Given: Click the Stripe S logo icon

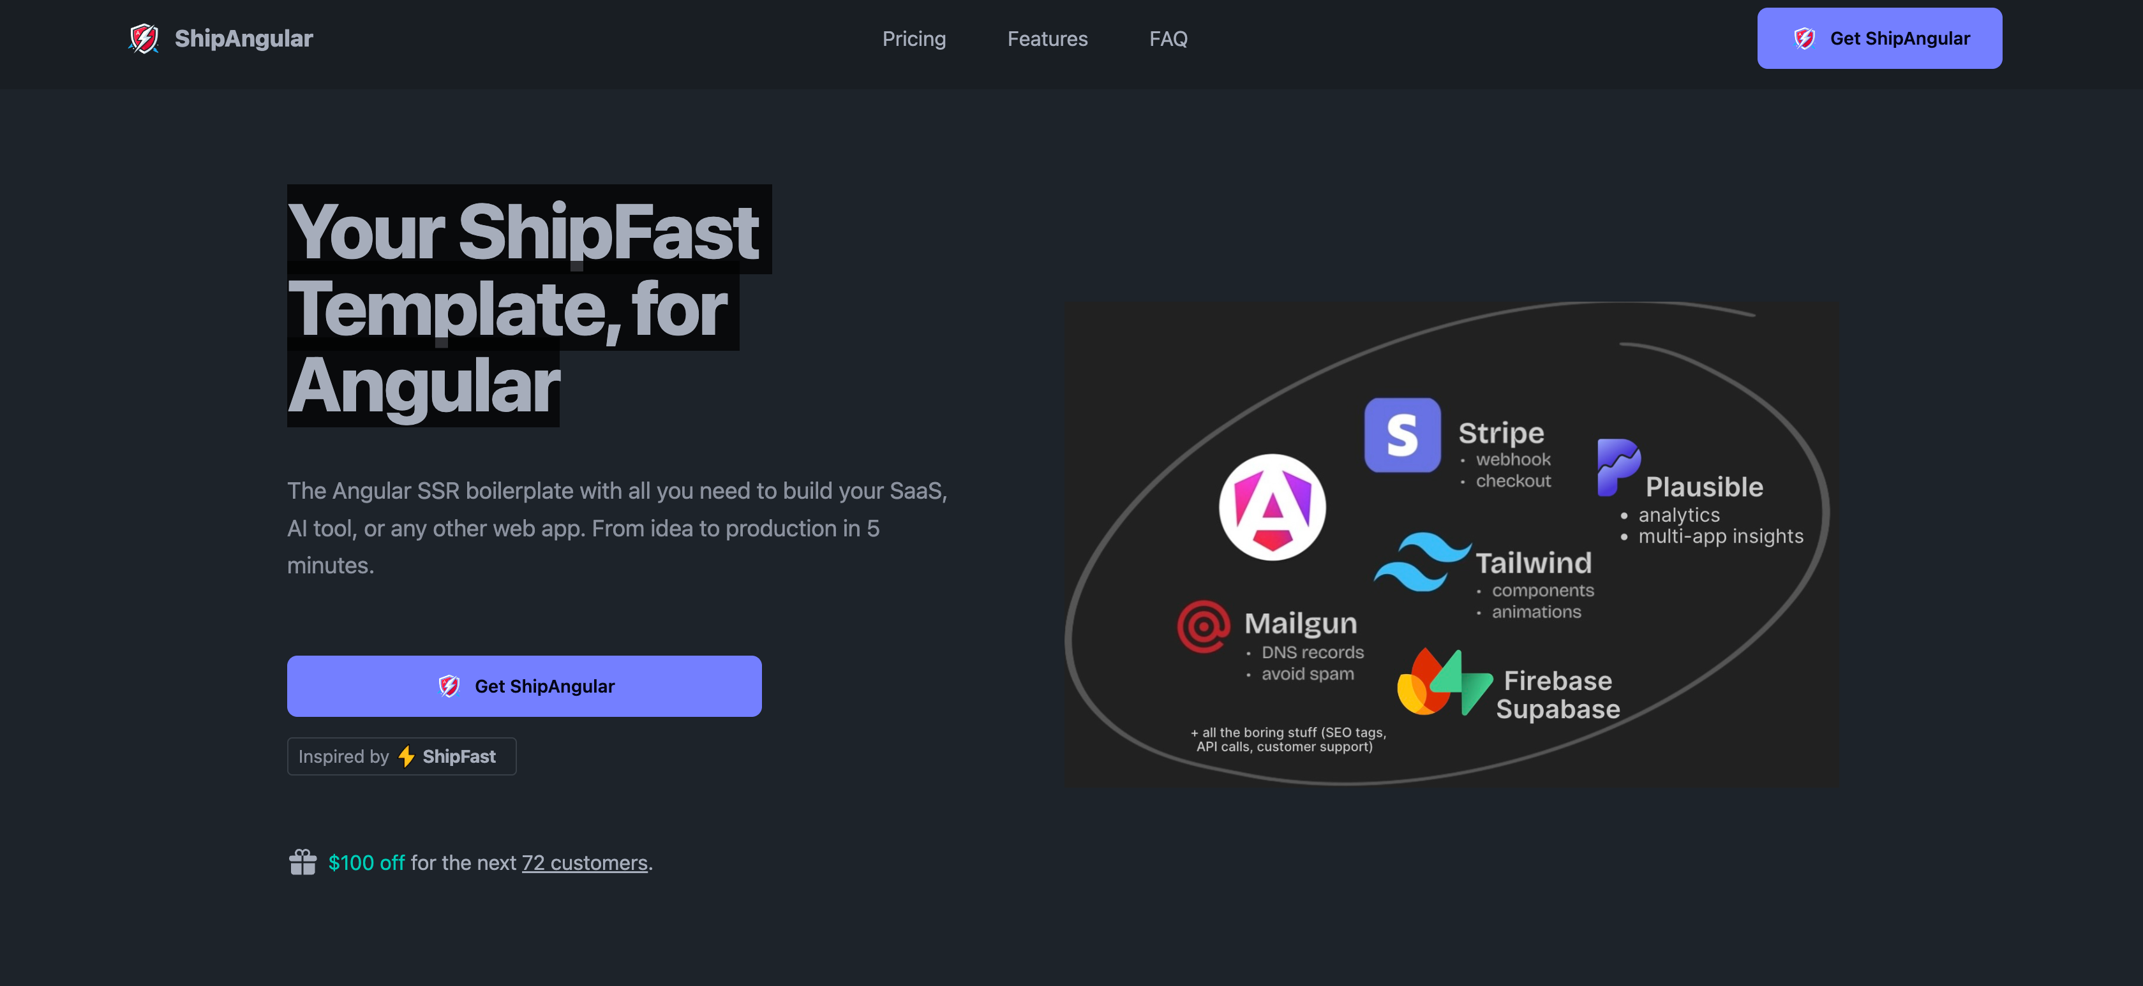Looking at the screenshot, I should click(1403, 435).
